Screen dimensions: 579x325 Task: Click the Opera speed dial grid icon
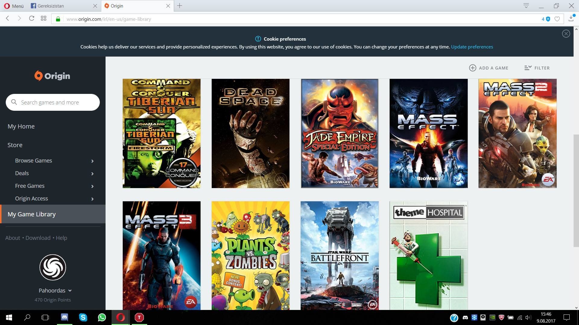[x=43, y=19]
